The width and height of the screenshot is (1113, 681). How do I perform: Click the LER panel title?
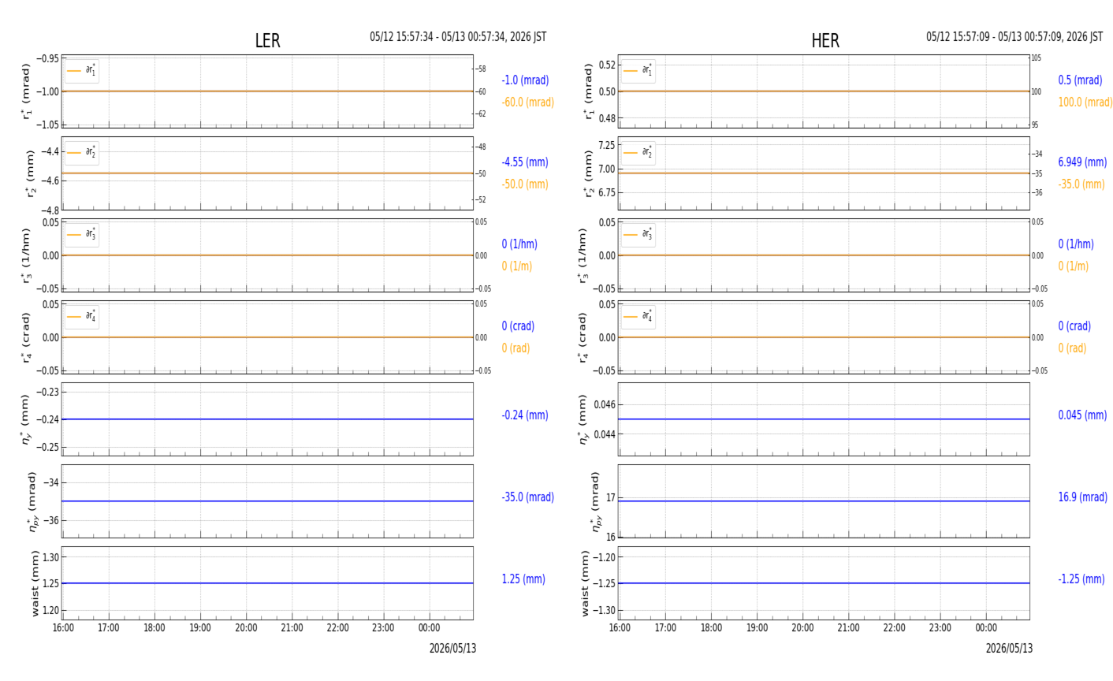(x=267, y=41)
